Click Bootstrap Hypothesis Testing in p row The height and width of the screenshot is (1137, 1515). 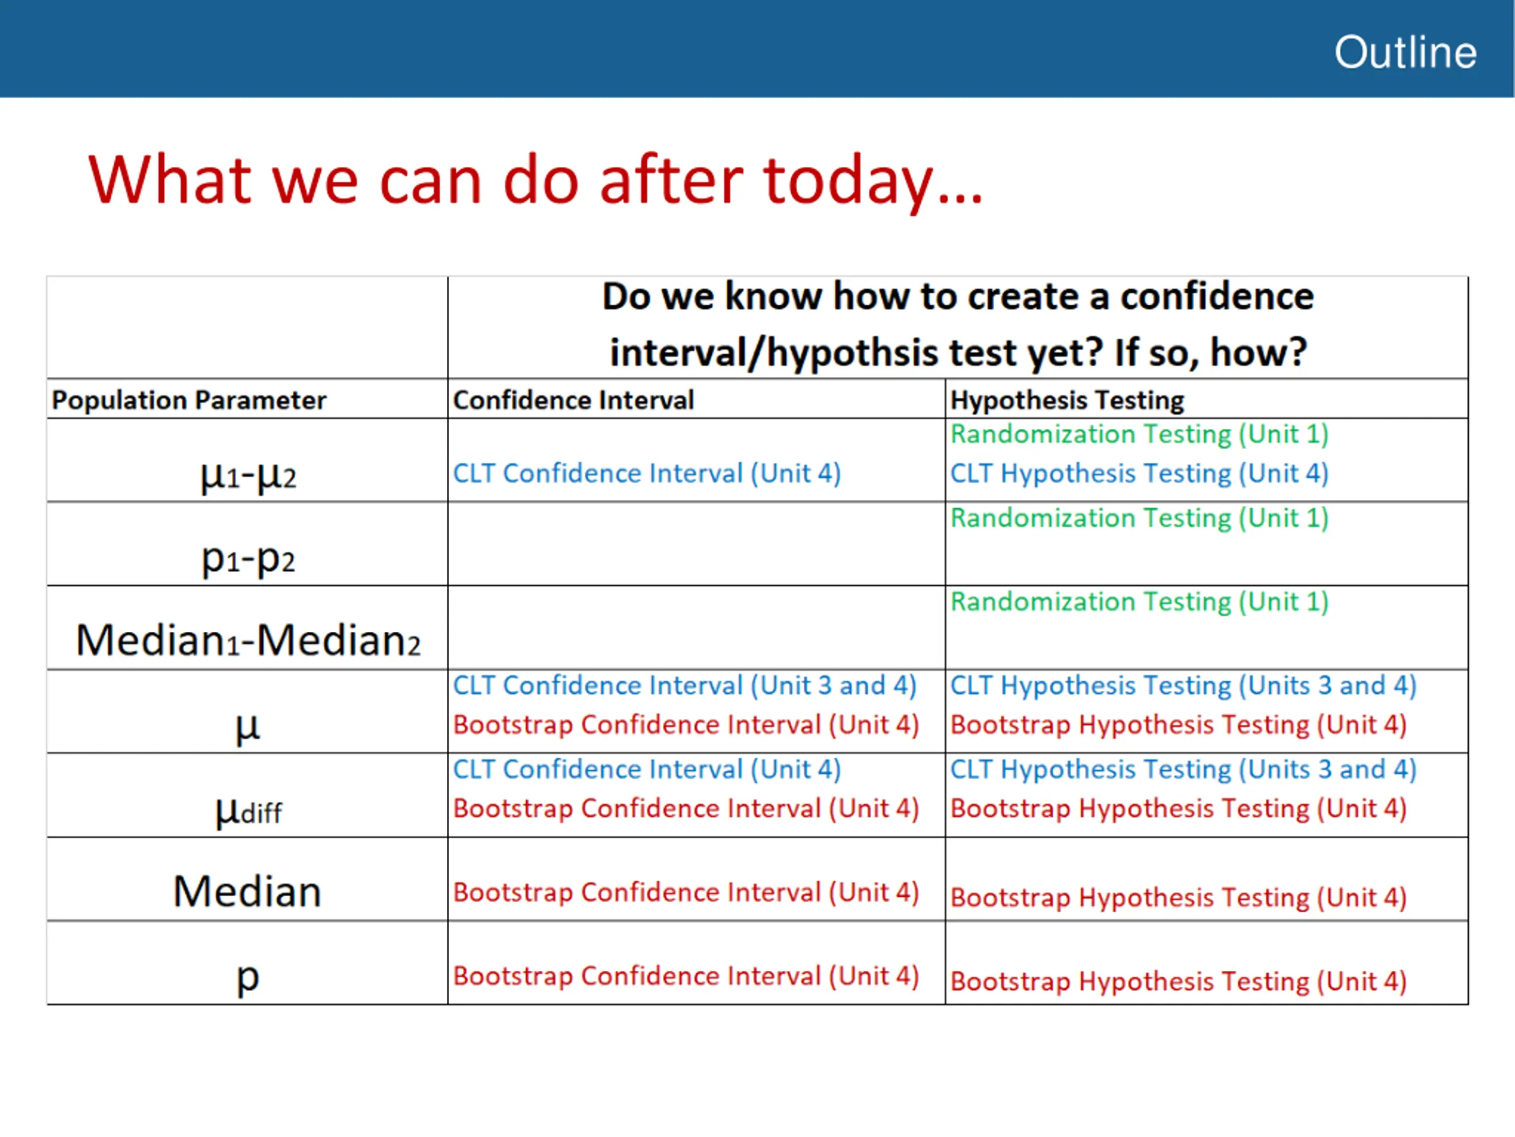pyautogui.click(x=1179, y=981)
